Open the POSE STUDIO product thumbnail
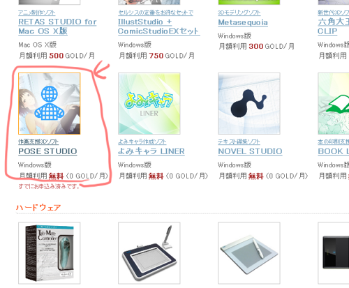The image size is (349, 288). [50, 104]
